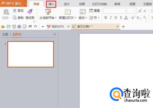Cut selection with scissors icon

(x=15, y=10)
